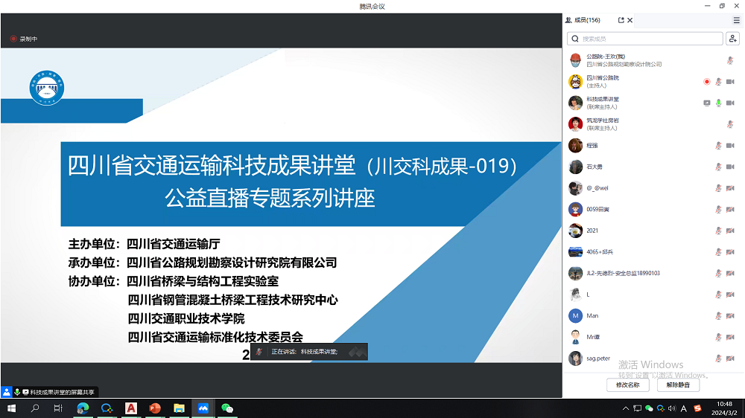Screen dimensions: 745x418
Task: Click disabled camera icon on Man row
Action: (x=730, y=316)
